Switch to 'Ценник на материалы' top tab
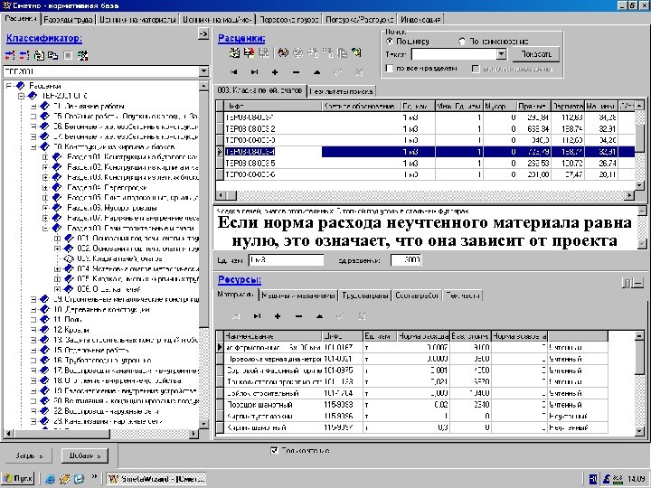651x488 pixels. pos(137,20)
